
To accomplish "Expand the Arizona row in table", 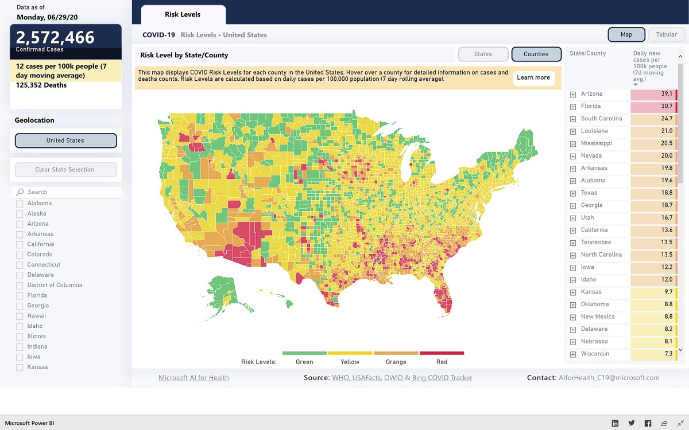I will click(572, 94).
